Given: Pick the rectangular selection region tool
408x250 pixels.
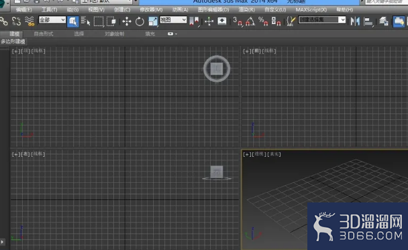Looking at the screenshot, I should click(x=99, y=21).
